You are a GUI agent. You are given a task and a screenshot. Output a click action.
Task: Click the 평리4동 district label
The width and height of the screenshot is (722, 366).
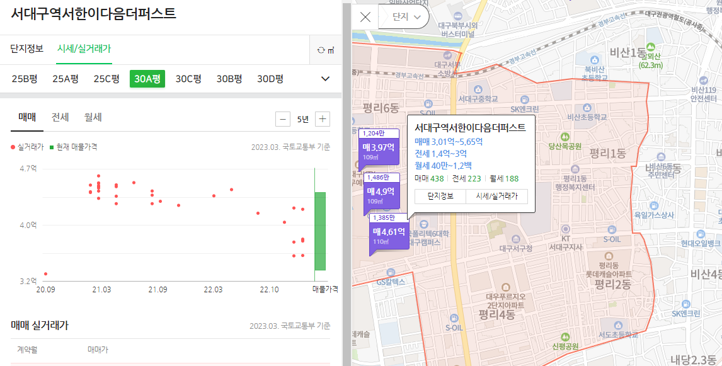496,315
